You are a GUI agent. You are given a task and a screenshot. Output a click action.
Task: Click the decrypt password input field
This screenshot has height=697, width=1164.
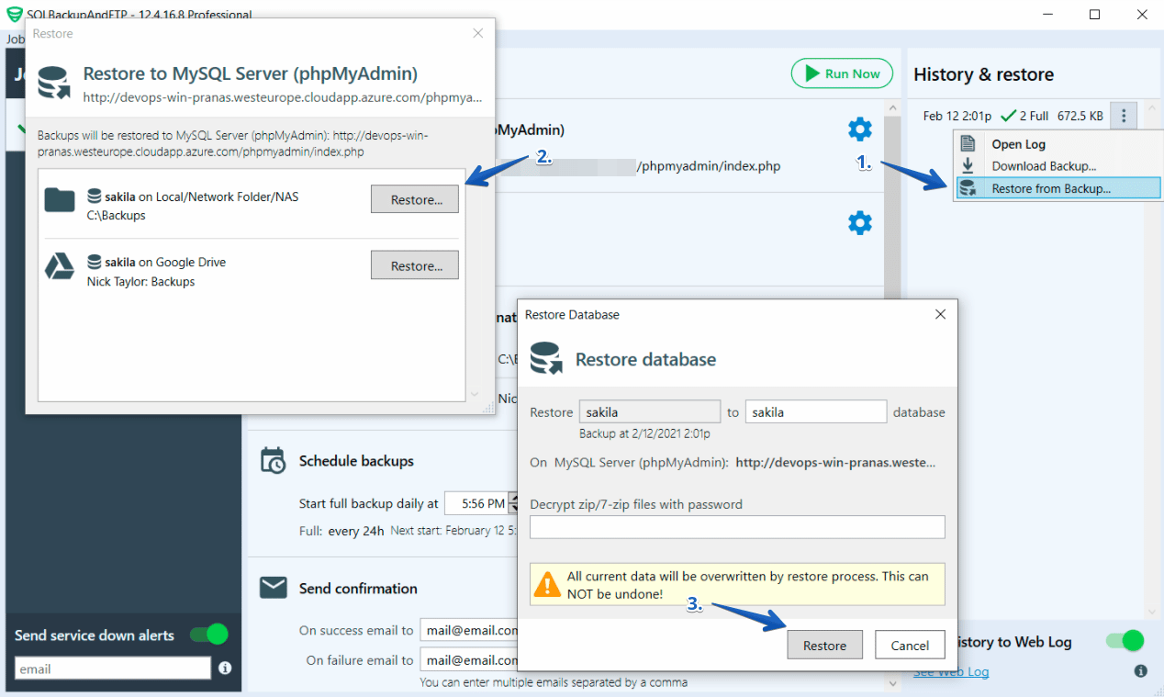(x=738, y=526)
